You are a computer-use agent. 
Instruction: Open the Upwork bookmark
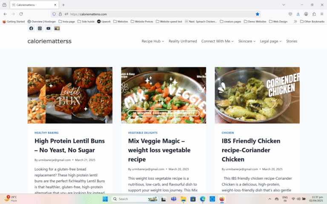[x=104, y=21]
